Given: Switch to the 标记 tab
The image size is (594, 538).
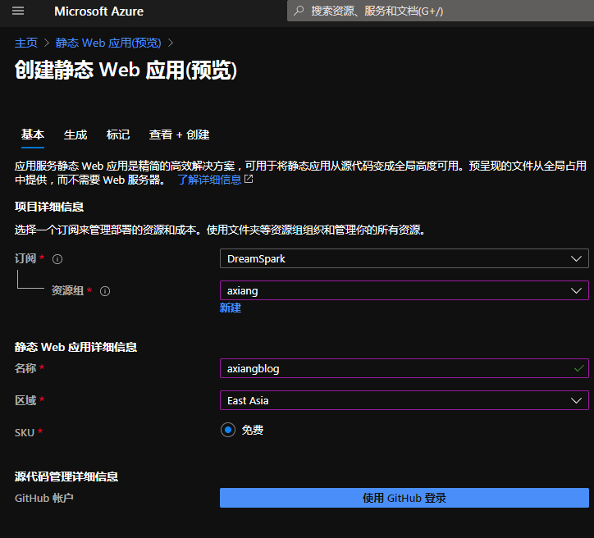Looking at the screenshot, I should 118,134.
